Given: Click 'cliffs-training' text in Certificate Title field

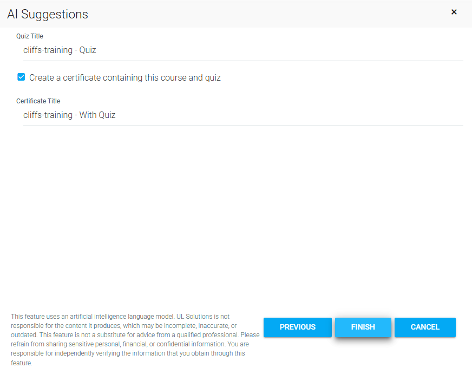Looking at the screenshot, I should [x=48, y=115].
